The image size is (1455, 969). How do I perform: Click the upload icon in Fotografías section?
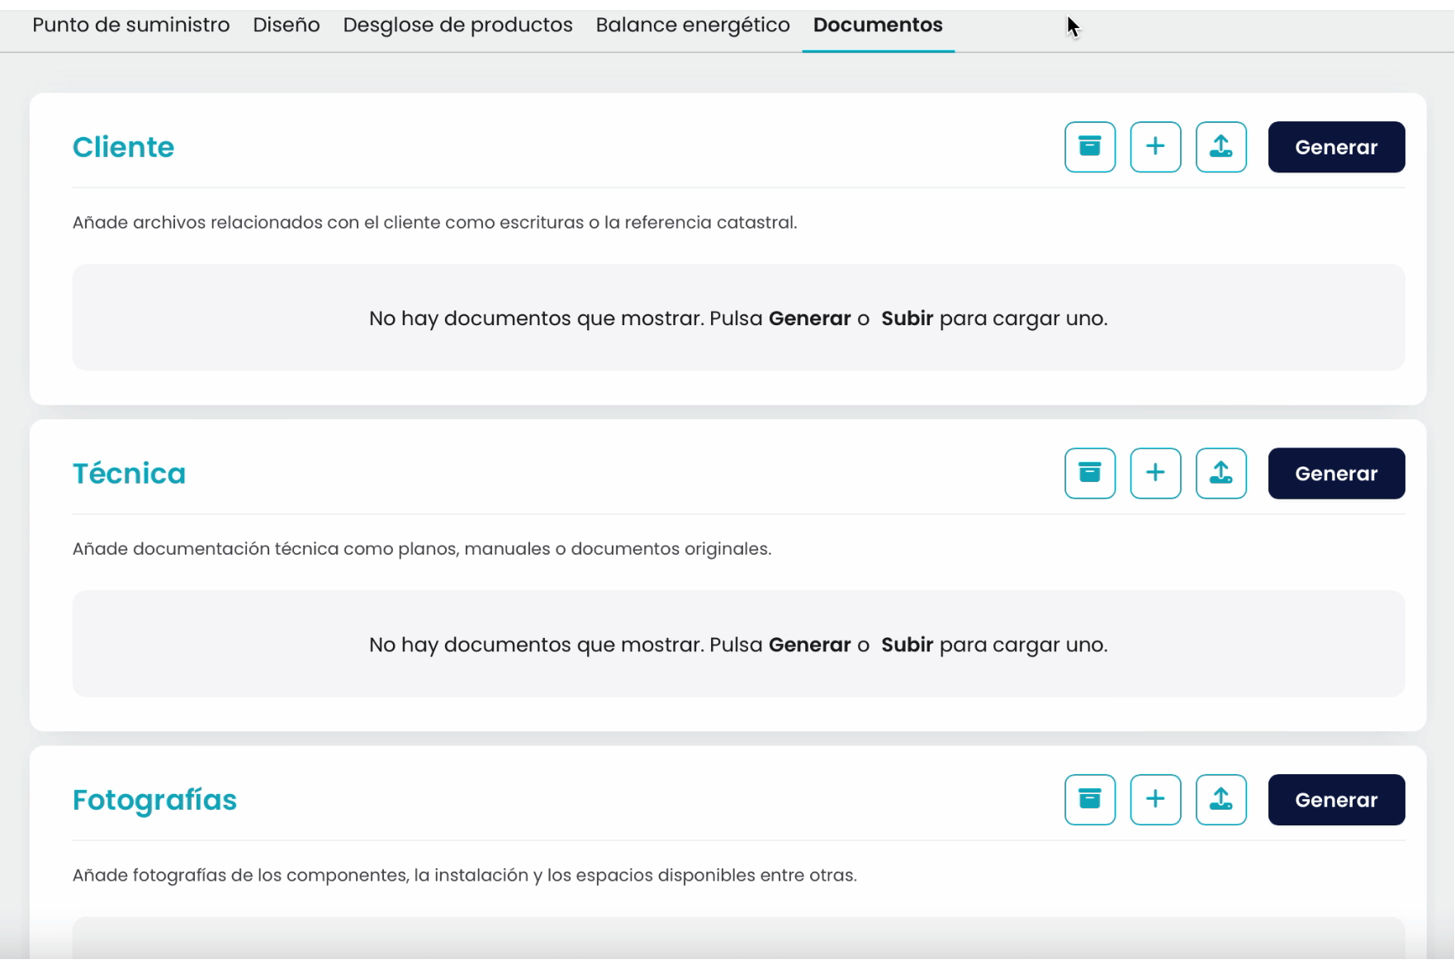(1221, 800)
